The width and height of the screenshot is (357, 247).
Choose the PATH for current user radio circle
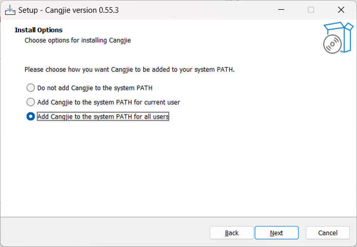[x=30, y=102]
